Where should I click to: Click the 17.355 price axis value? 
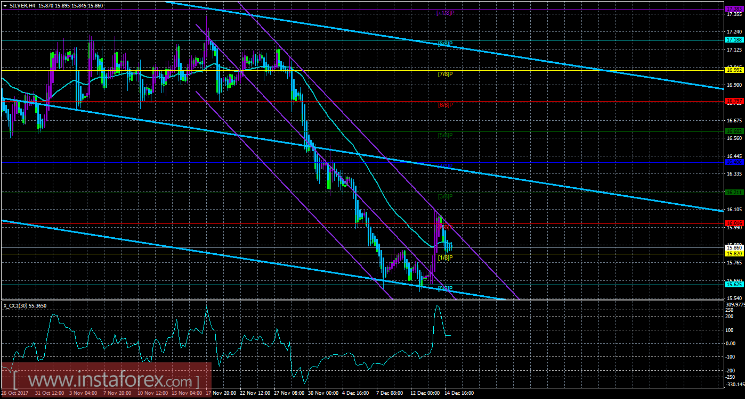pos(734,15)
